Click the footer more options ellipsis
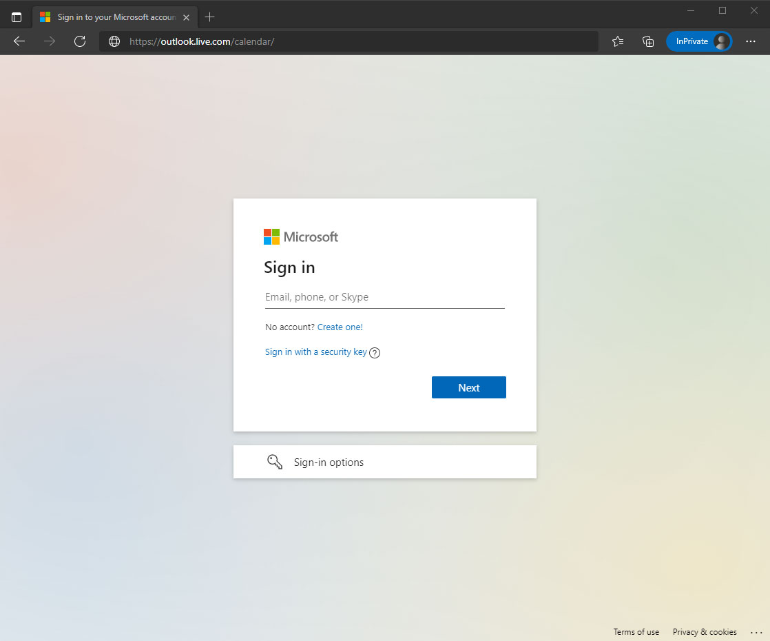The image size is (770, 641). click(756, 632)
